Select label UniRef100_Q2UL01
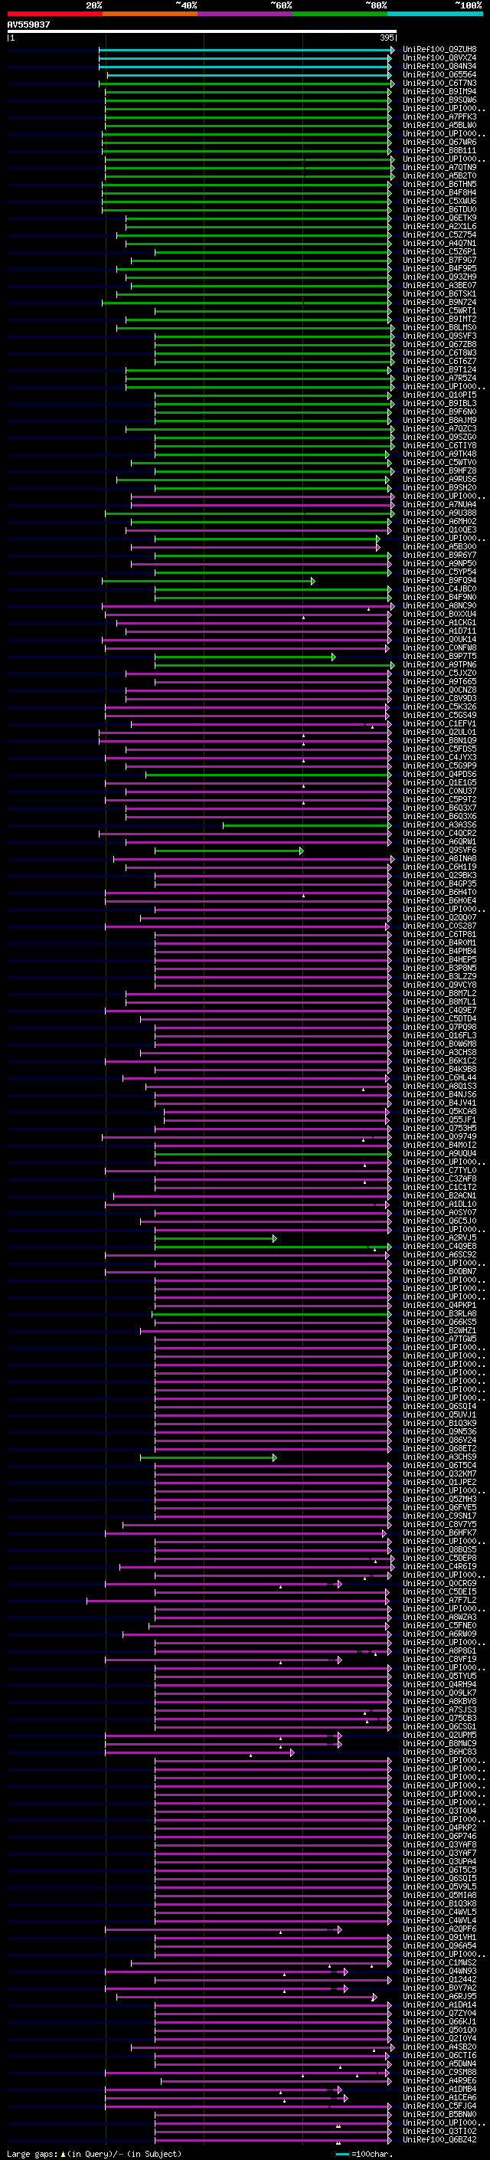490x2160 pixels. (x=439, y=732)
